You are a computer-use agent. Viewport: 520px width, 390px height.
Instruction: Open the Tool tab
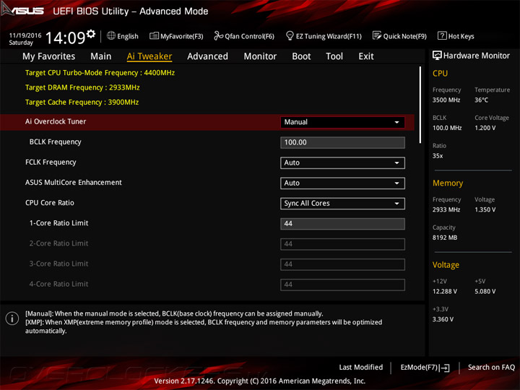point(334,56)
